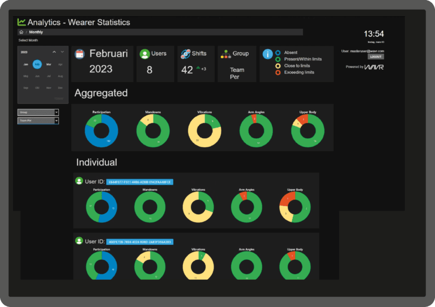Select Jan in the month picker
This screenshot has width=435, height=307.
pyautogui.click(x=25, y=65)
